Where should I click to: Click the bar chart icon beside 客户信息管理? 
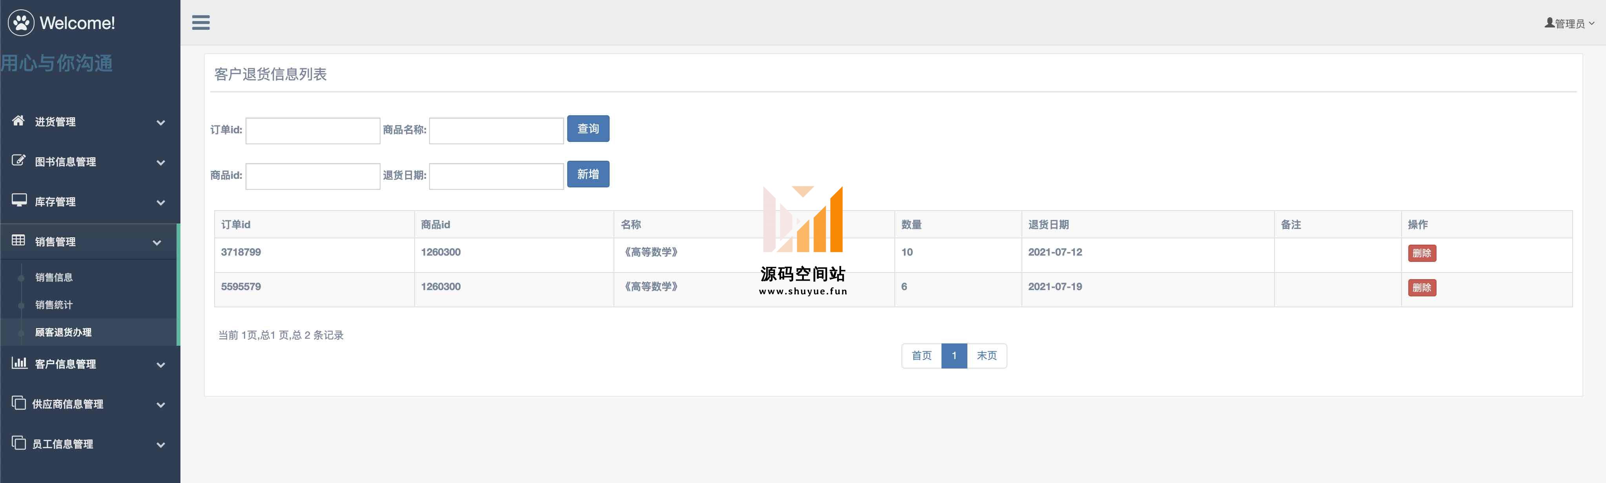(19, 362)
